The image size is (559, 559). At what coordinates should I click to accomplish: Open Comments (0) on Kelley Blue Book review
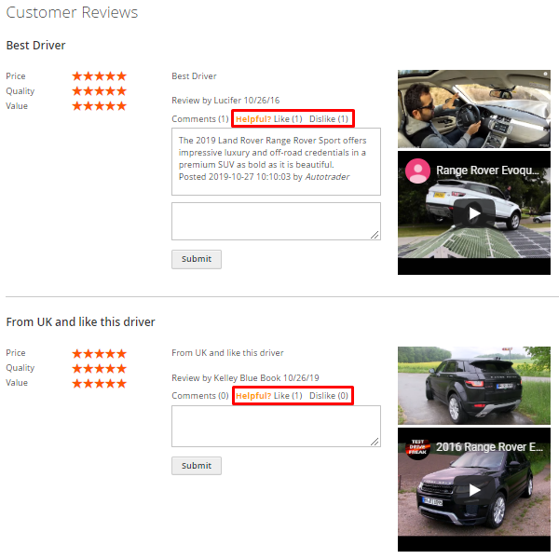[x=200, y=396]
